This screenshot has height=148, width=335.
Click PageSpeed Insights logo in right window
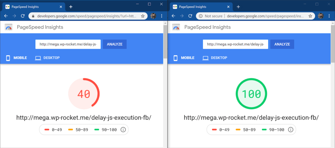coord(176,27)
